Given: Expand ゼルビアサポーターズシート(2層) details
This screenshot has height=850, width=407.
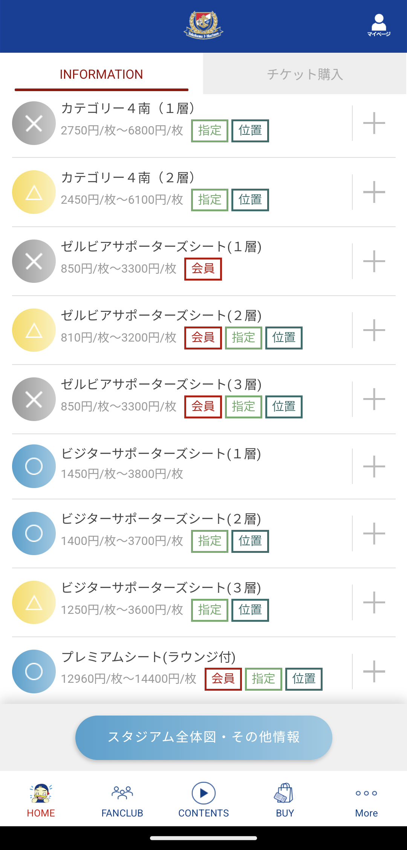Looking at the screenshot, I should click(x=374, y=330).
